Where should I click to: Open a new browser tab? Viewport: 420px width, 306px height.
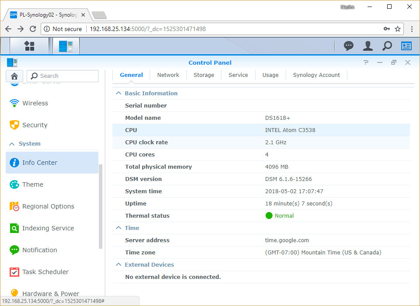tap(99, 15)
